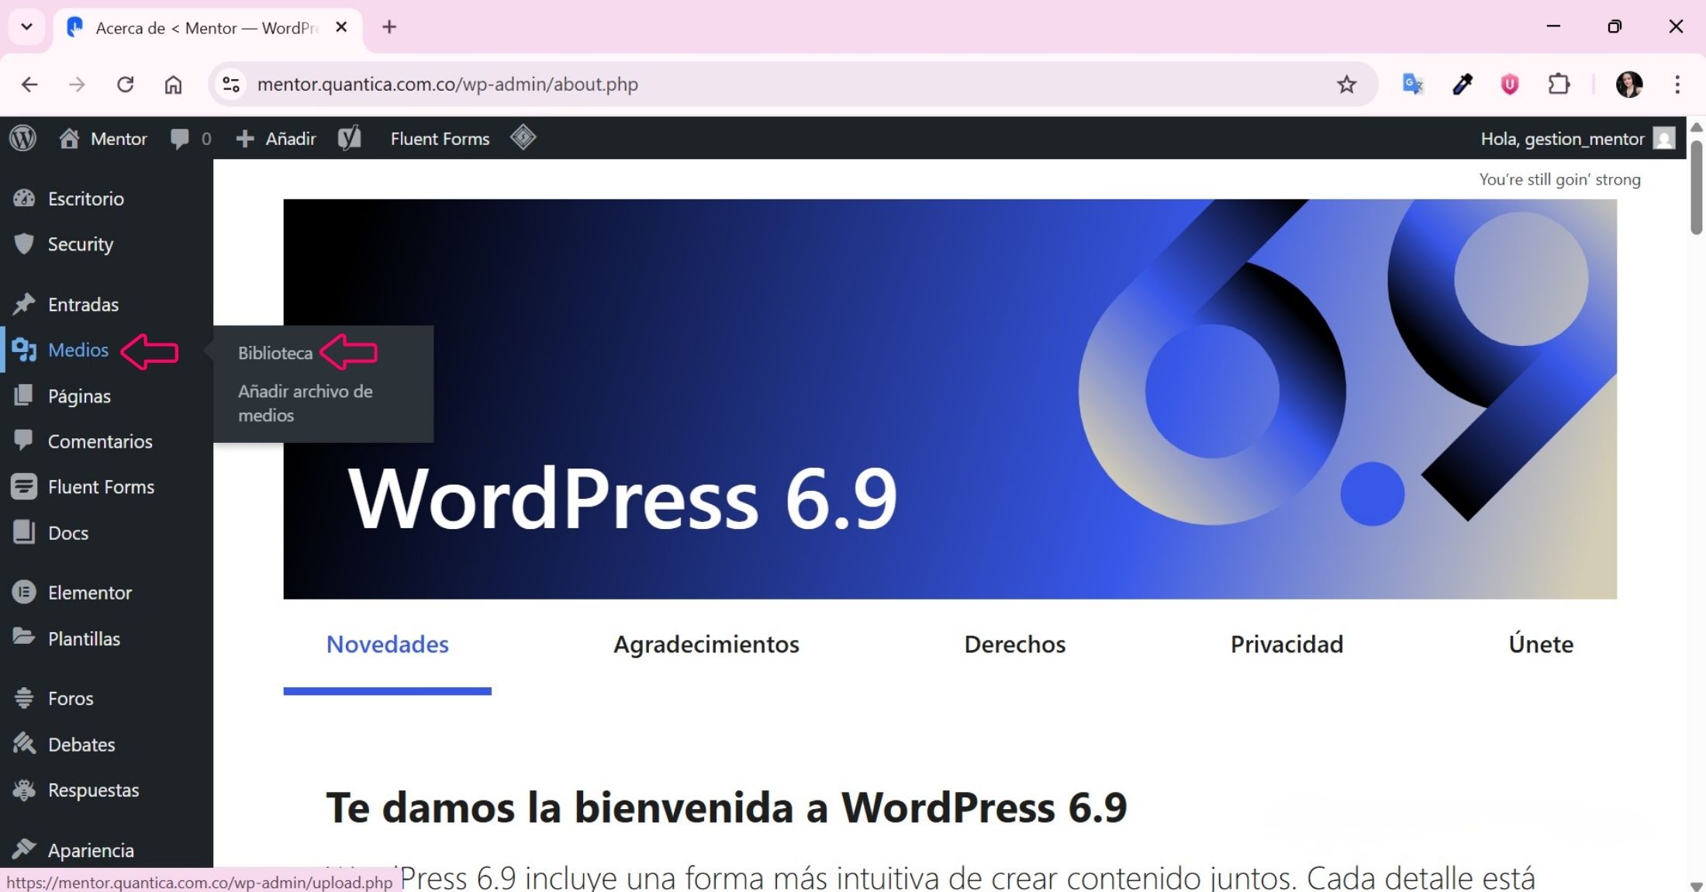1706x892 pixels.
Task: Switch to the Agradecimientos tab
Action: click(706, 644)
